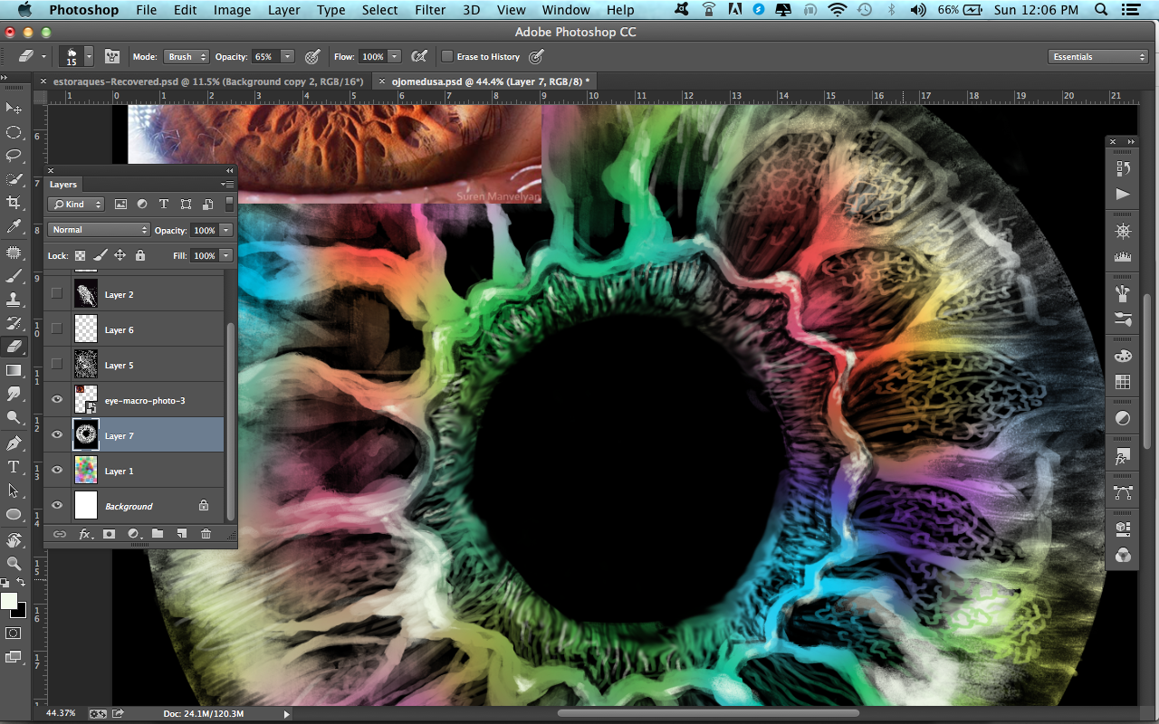Open the Adjustments panel icon

click(x=1123, y=418)
